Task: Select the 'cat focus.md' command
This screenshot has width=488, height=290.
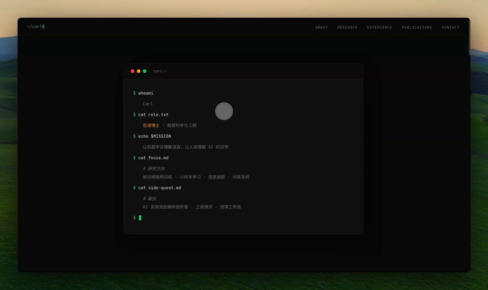Action: tap(153, 158)
